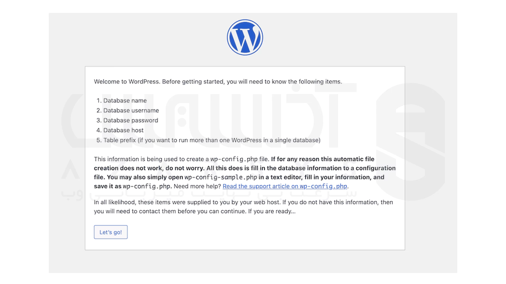Click the "Welcome to WordPress" intro sentence
506x284 pixels.
[218, 82]
